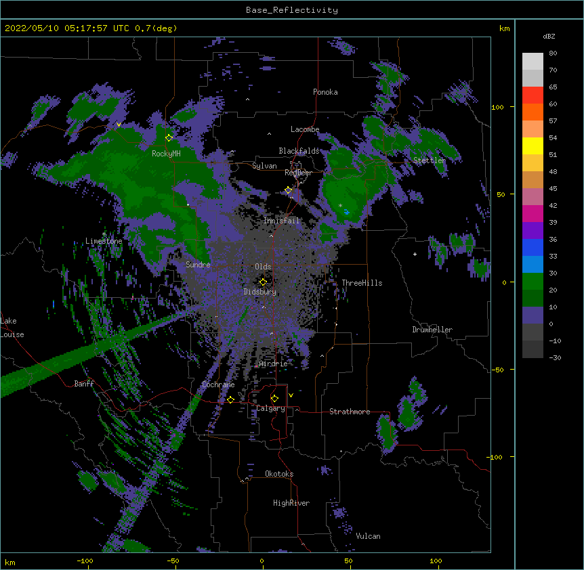Click the Innisfail city label
The height and width of the screenshot is (570, 584).
coord(281,221)
